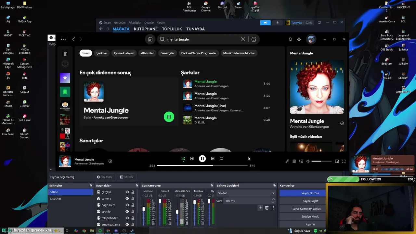Image resolution: width=416 pixels, height=234 pixels.
Task: Toggle visibility of çerçeve source in OBS
Action: (127, 192)
